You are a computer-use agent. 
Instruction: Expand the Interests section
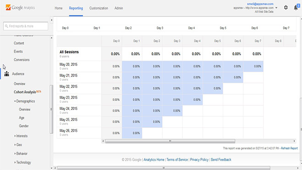(21, 136)
